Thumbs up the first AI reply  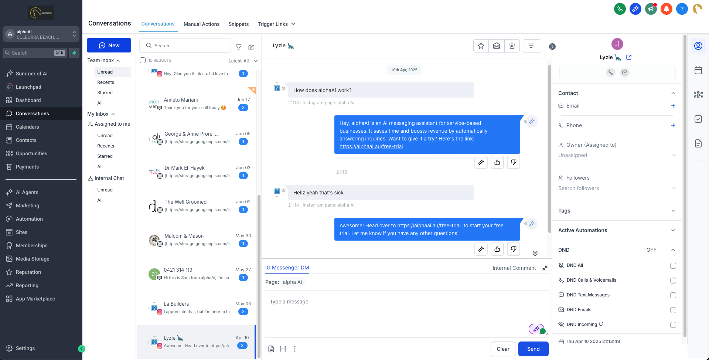tap(497, 162)
